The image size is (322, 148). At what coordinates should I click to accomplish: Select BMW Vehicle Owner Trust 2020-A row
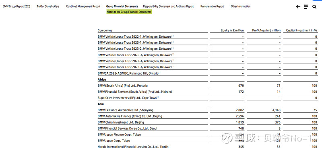pos(207,55)
